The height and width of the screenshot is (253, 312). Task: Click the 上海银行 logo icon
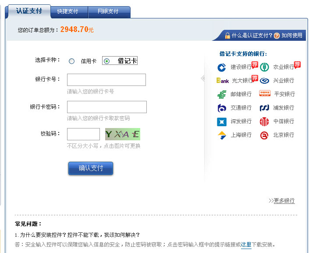(x=222, y=135)
